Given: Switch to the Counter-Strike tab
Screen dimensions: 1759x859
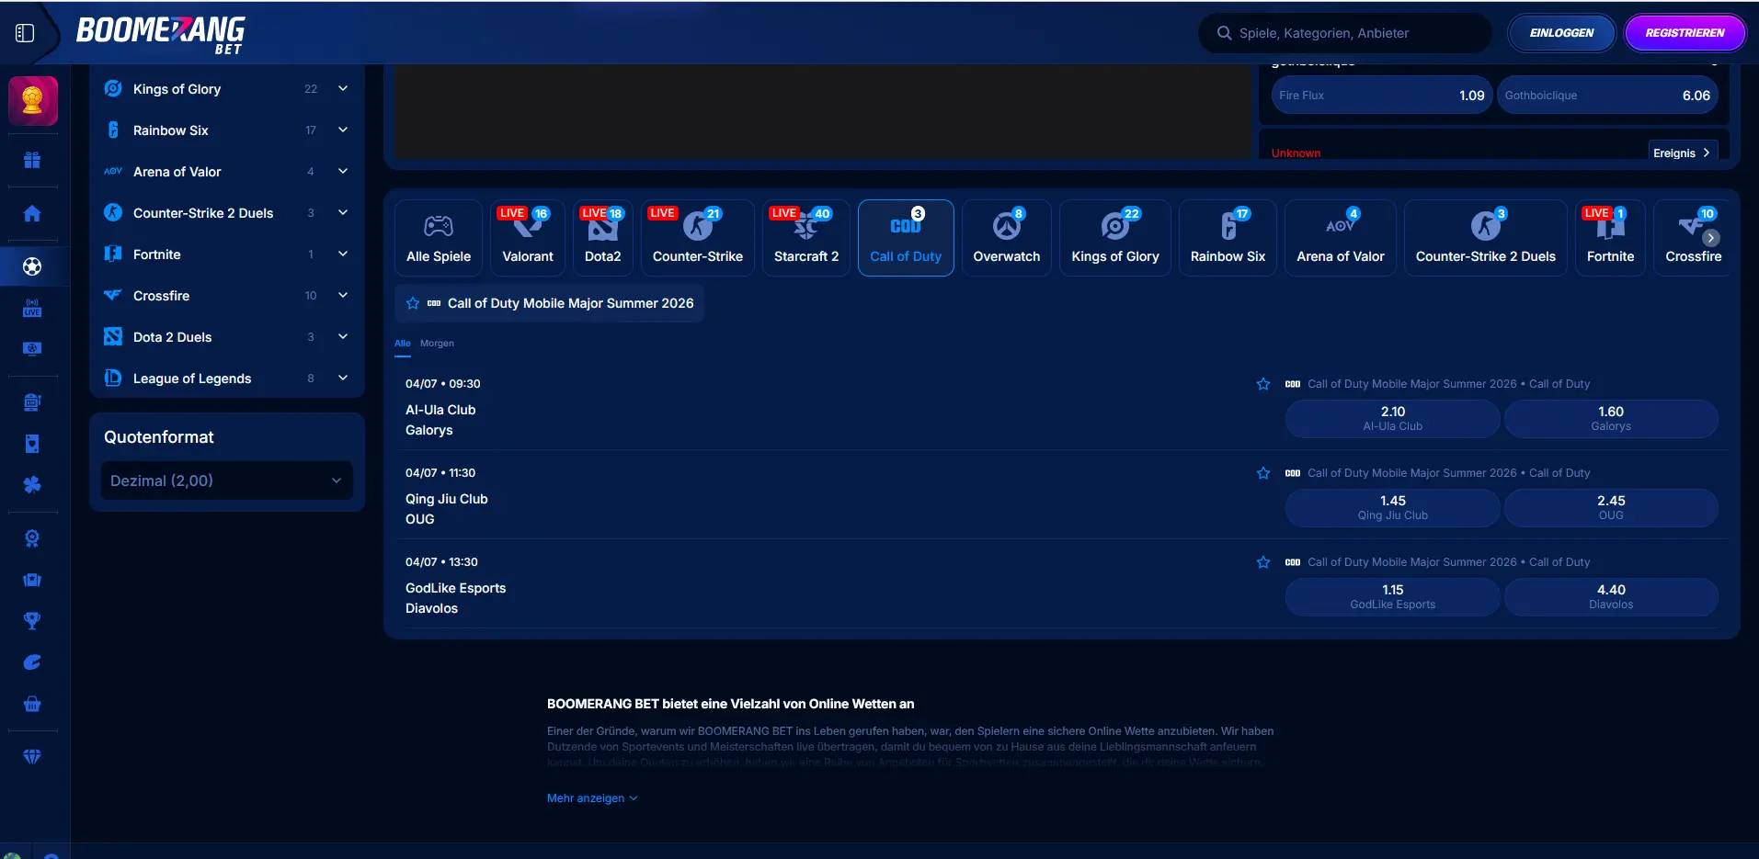Looking at the screenshot, I should (698, 238).
